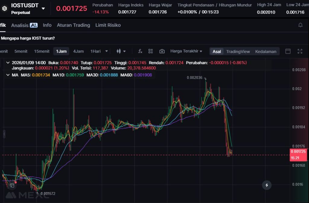
Task: Click the IOSTUSDT coin logo icon
Action: click(5, 8)
